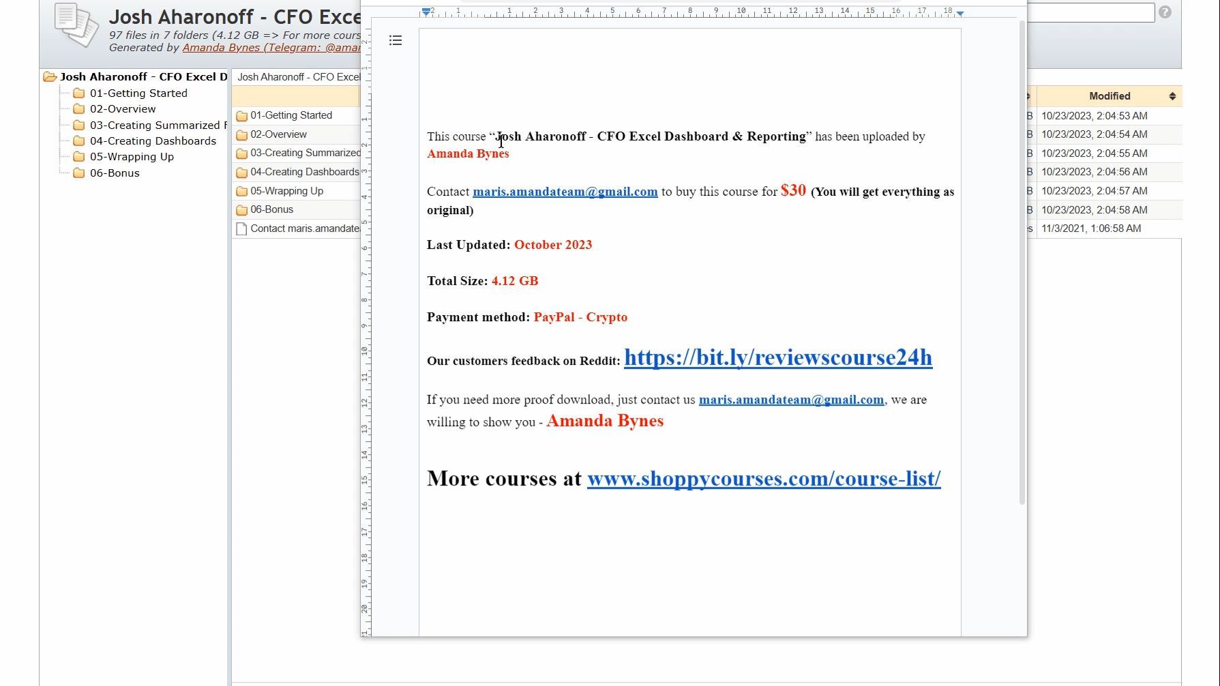Open the document outline list icon
Viewport: 1220px width, 686px height.
(396, 41)
